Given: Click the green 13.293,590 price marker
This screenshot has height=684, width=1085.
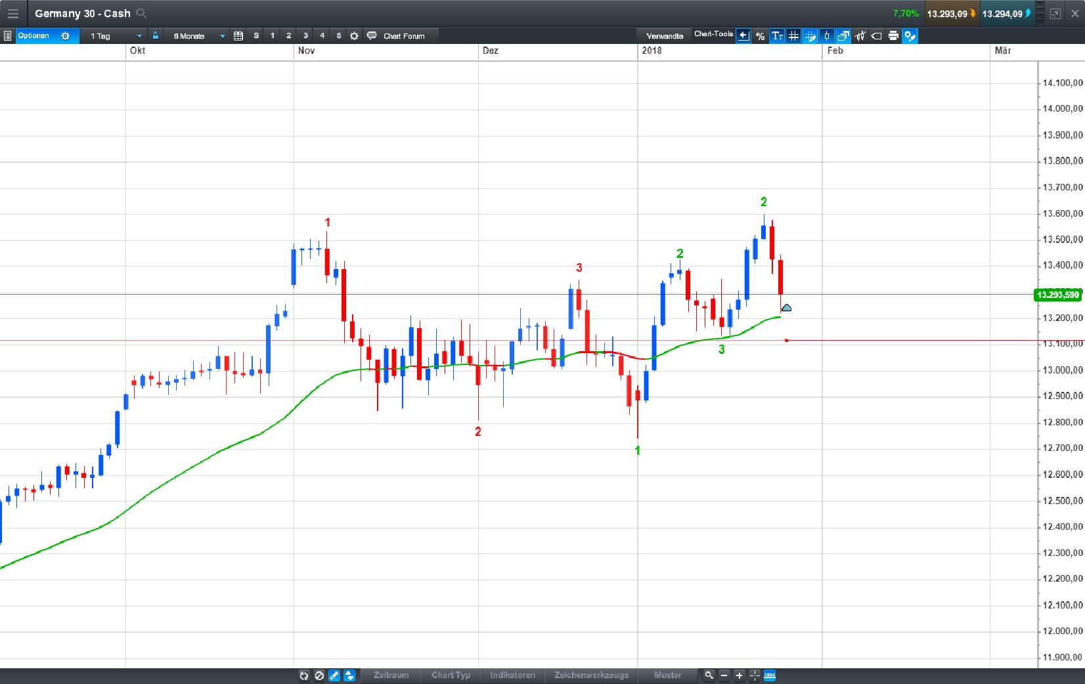Looking at the screenshot, I should point(1056,295).
